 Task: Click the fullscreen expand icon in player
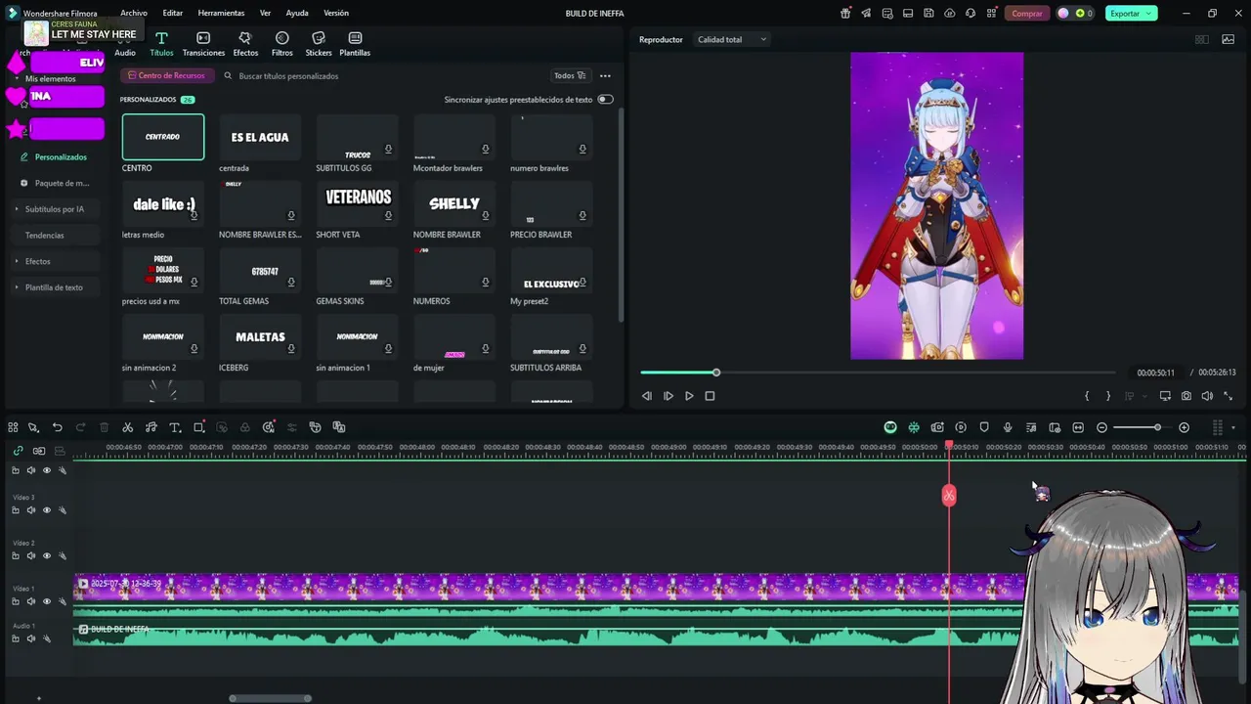[x=1228, y=396]
